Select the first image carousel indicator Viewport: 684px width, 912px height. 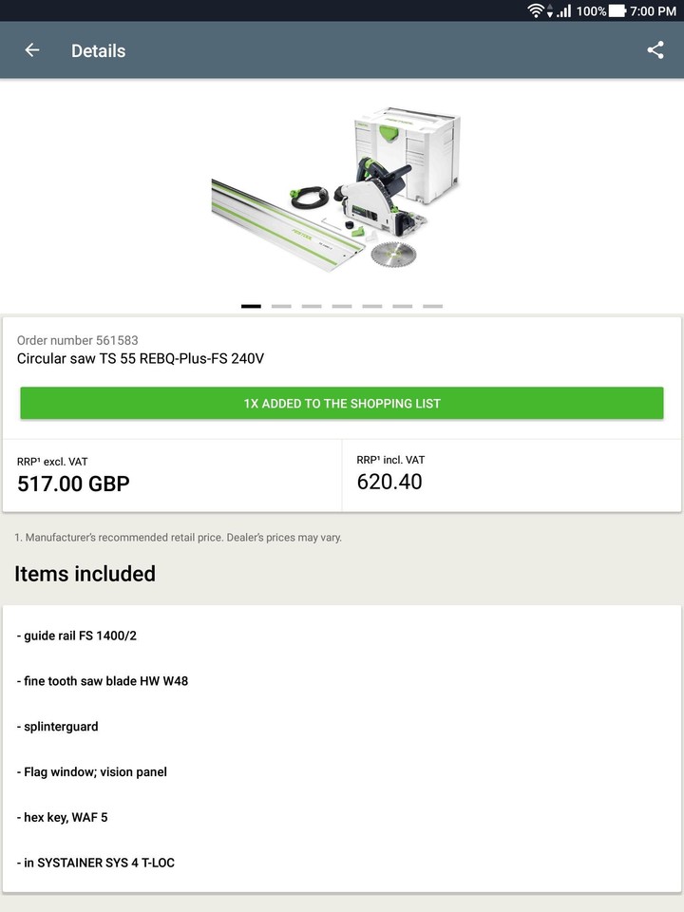pyautogui.click(x=251, y=306)
